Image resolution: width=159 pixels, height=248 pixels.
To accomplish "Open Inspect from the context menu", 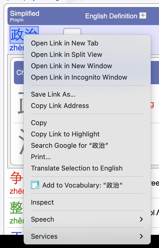I will pos(42,202).
